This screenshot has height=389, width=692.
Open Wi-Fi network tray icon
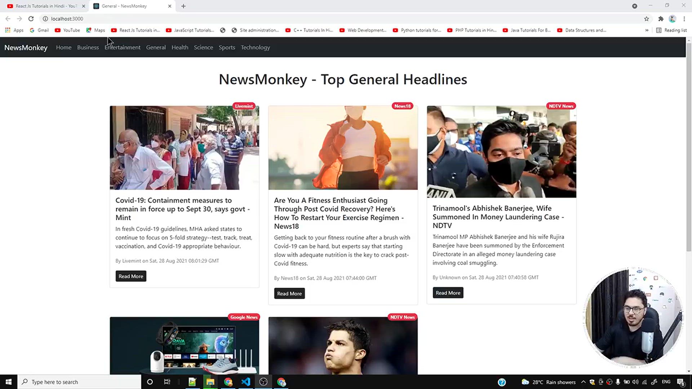[x=644, y=382]
